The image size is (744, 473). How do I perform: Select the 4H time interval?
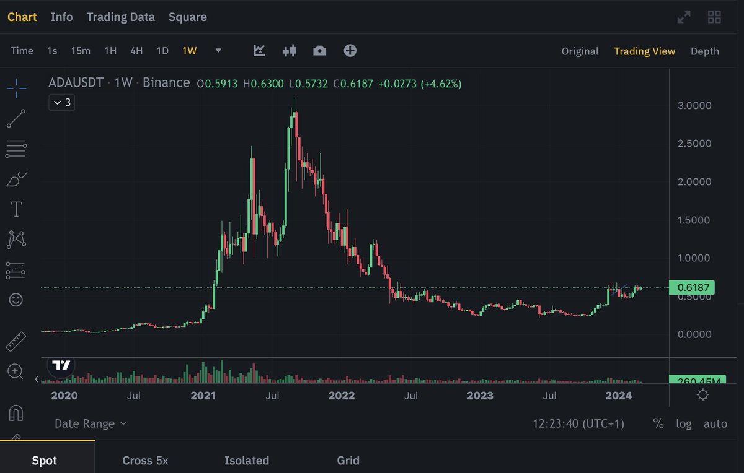[x=136, y=51]
